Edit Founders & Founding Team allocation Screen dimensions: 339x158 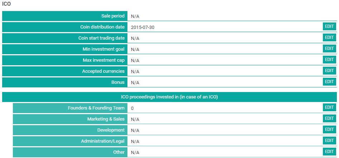[329, 107]
